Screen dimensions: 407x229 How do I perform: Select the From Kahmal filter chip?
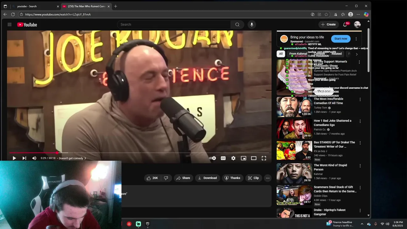pyautogui.click(x=298, y=54)
